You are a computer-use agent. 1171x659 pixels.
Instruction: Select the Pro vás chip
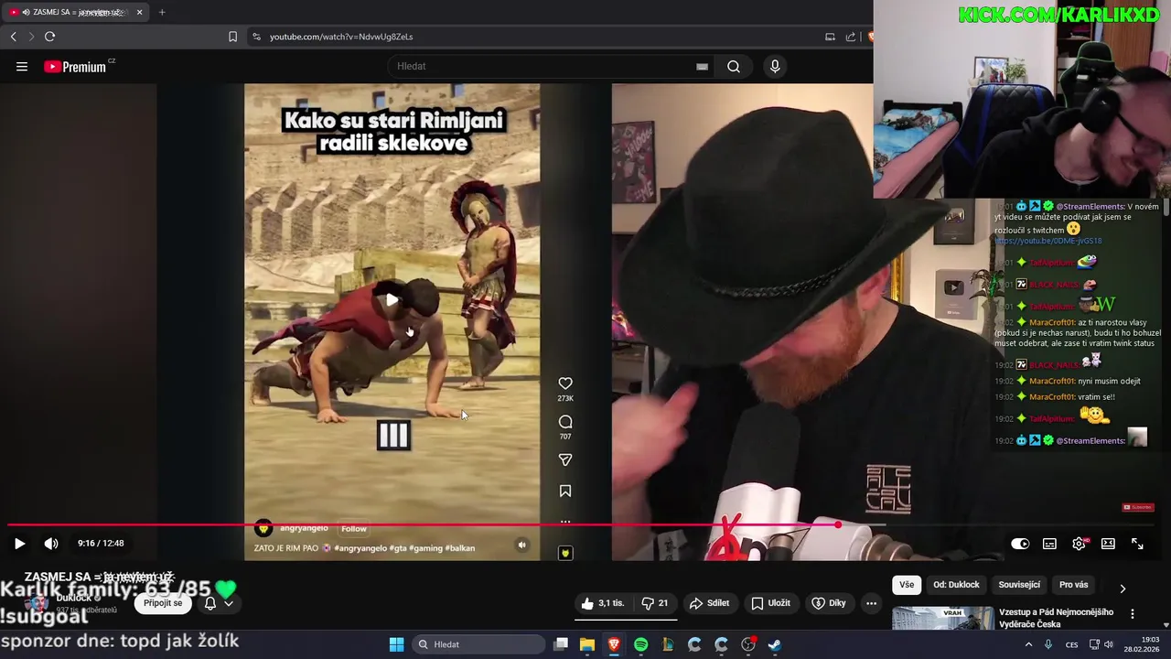pyautogui.click(x=1073, y=585)
